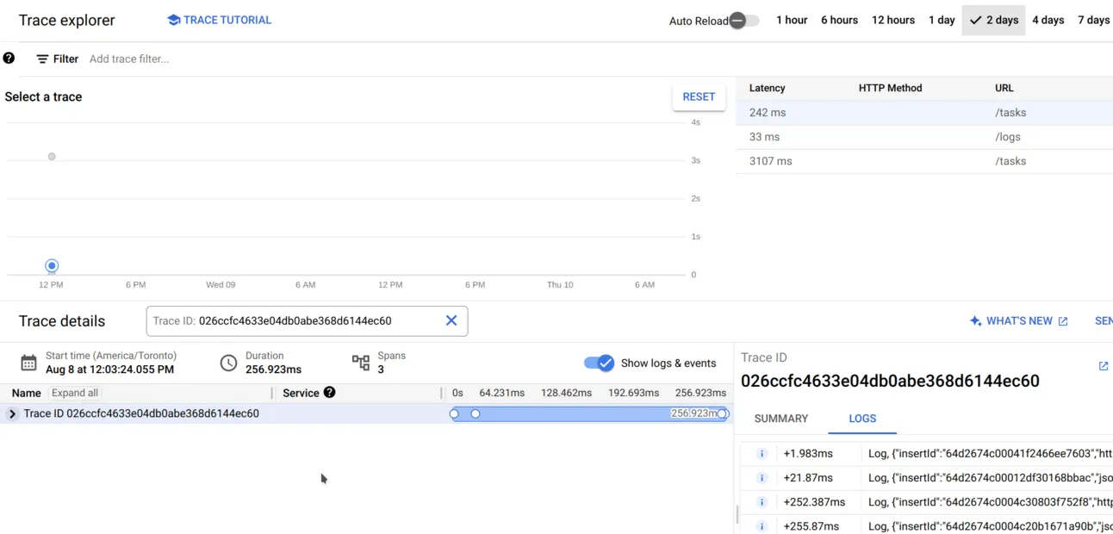Click Expand all in Name column
This screenshot has height=534, width=1113.
click(x=75, y=393)
